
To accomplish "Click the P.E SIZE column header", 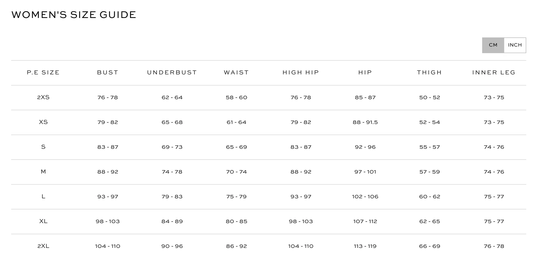I will (43, 73).
